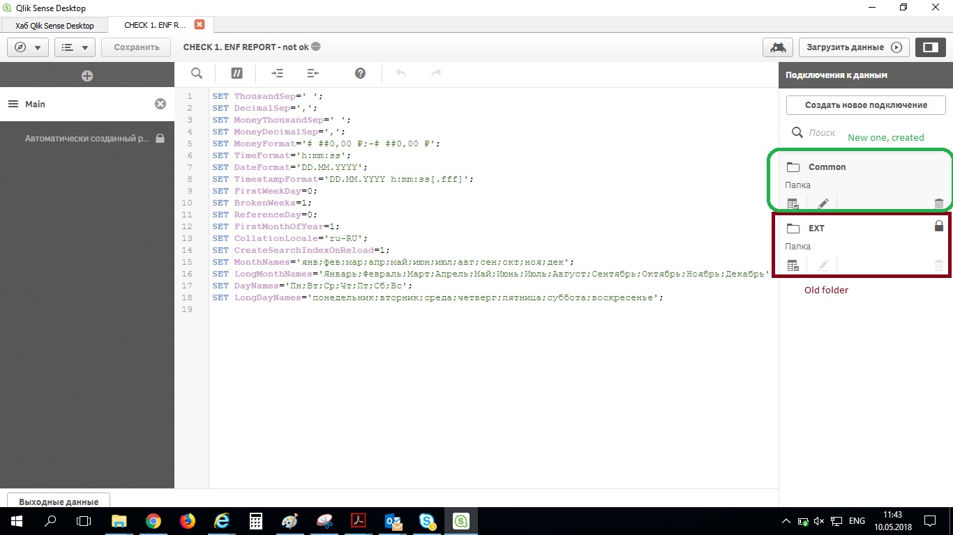953x535 pixels.
Task: Indent the script code
Action: (277, 73)
